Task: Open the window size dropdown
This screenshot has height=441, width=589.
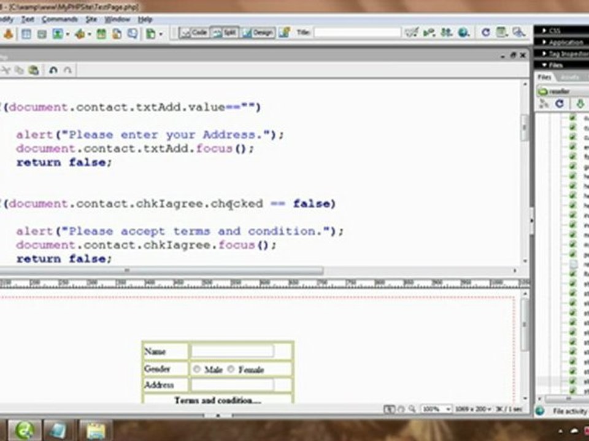Action: [473, 409]
